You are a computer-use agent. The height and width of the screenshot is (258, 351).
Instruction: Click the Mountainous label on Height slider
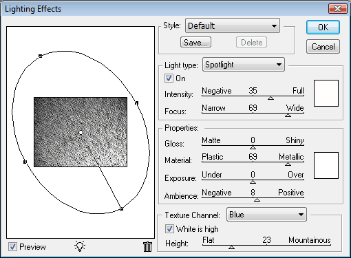tap(310, 240)
